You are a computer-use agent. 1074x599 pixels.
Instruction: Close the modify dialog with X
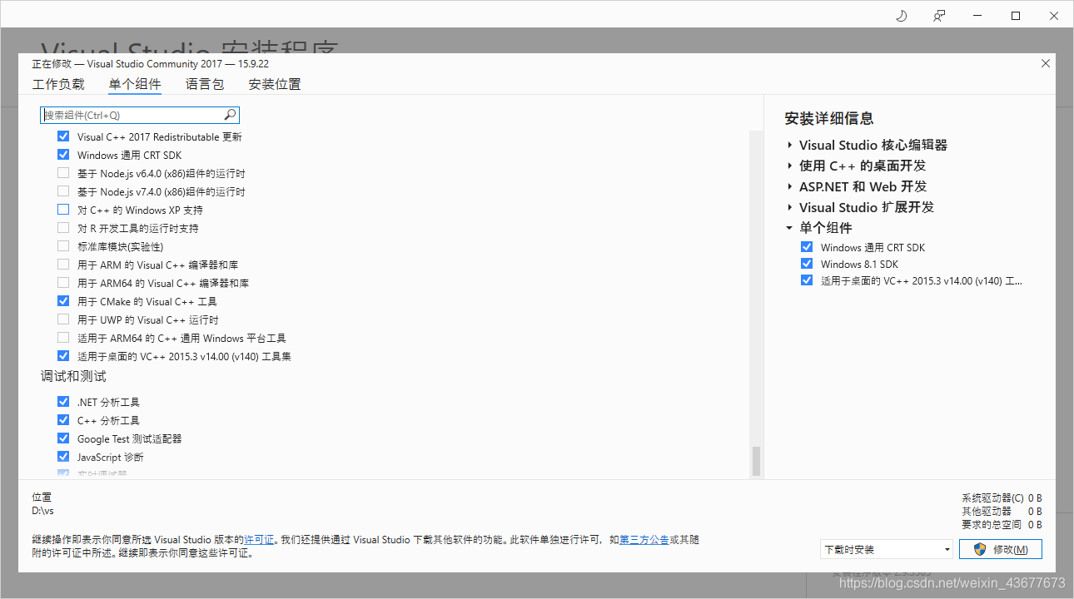point(1046,63)
